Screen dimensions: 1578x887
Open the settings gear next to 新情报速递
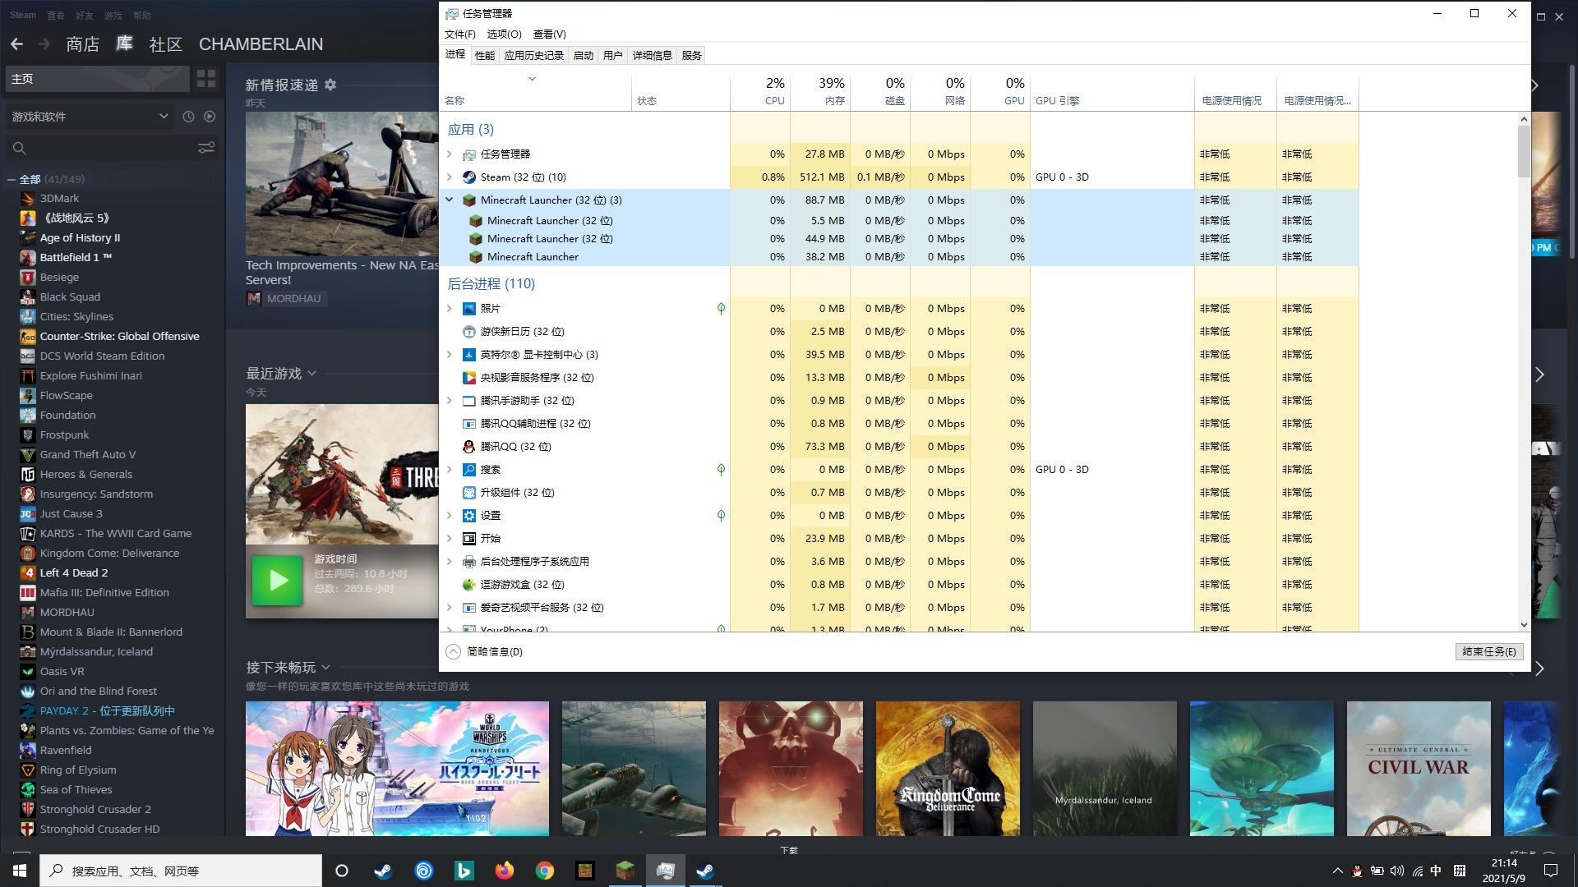331,85
